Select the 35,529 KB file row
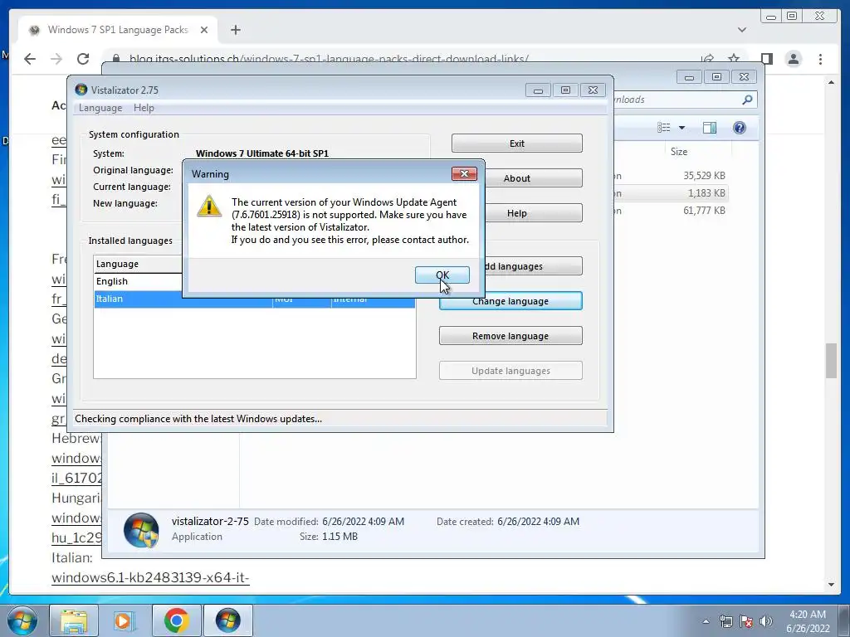Image resolution: width=850 pixels, height=637 pixels. 670,176
